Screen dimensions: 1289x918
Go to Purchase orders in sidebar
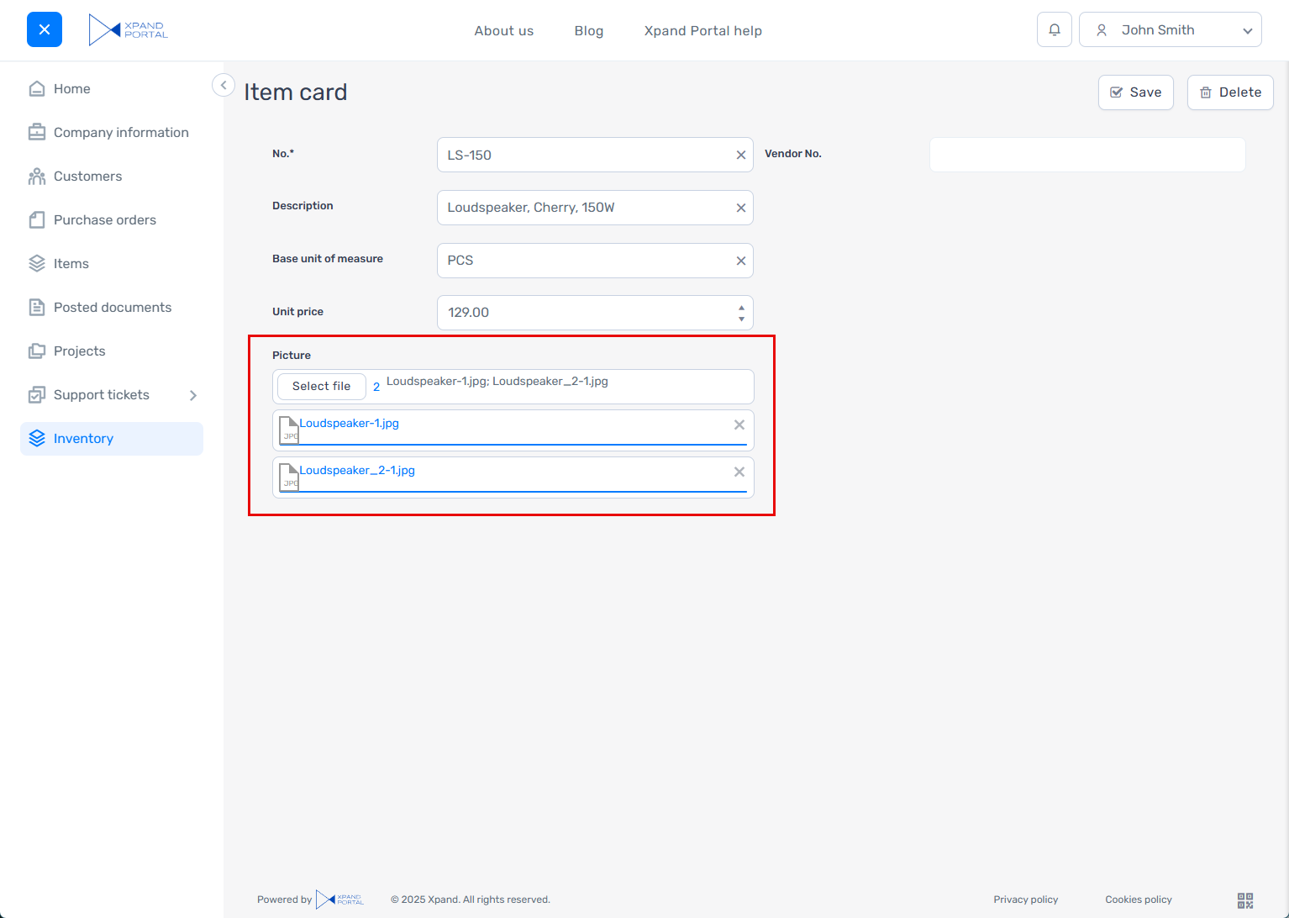(x=105, y=220)
